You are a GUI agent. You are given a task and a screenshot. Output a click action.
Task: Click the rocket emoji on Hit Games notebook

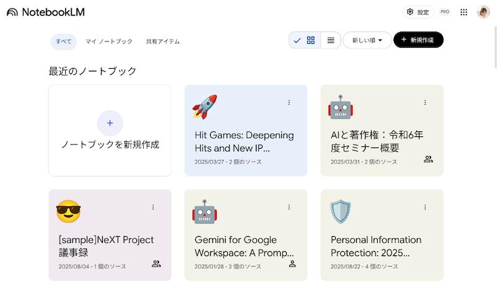(204, 107)
